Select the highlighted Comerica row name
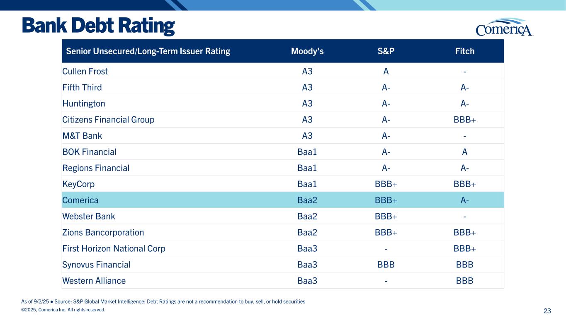566x318 pixels. click(80, 200)
